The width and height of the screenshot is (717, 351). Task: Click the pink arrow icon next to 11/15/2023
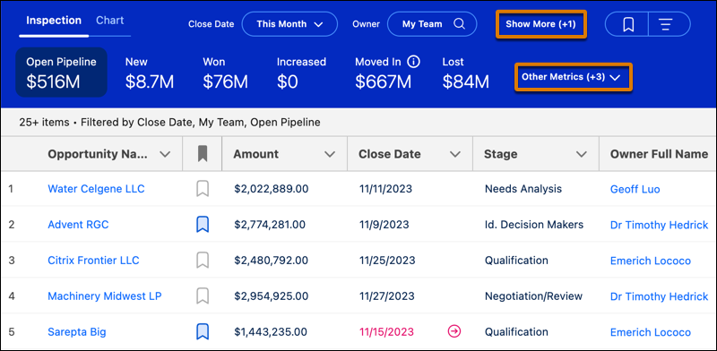(x=454, y=332)
